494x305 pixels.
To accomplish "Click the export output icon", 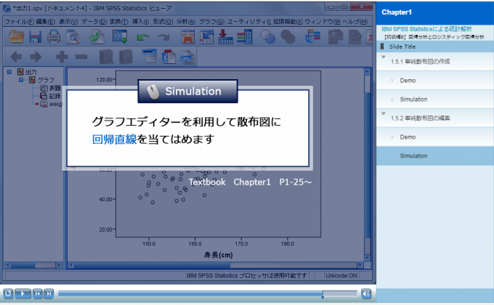I will tap(97, 36).
